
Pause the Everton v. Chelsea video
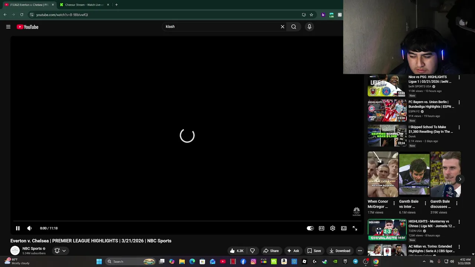click(17, 228)
